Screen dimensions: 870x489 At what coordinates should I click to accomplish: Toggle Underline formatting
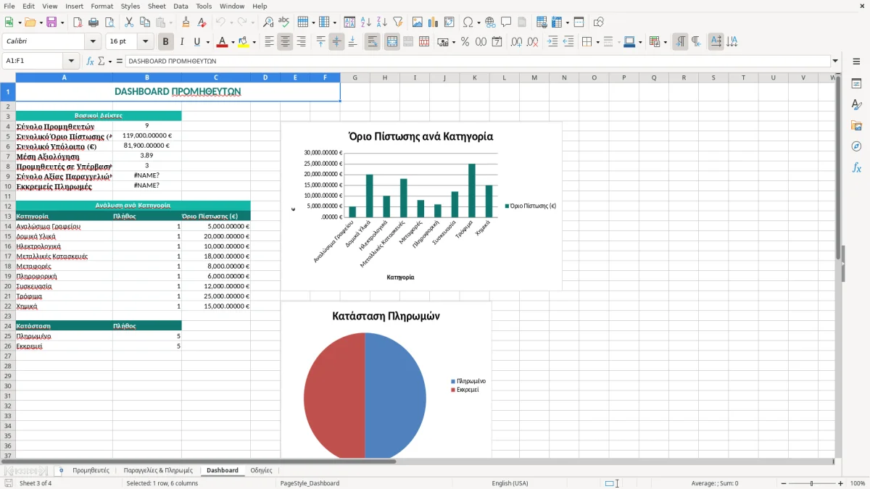[196, 42]
